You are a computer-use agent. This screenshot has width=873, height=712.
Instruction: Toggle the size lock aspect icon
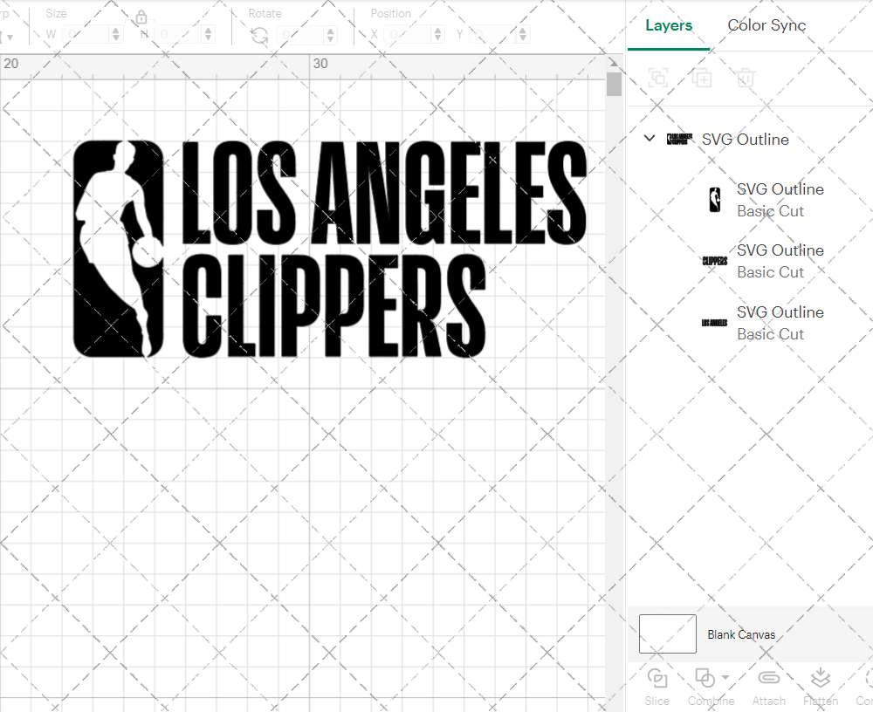tap(141, 17)
